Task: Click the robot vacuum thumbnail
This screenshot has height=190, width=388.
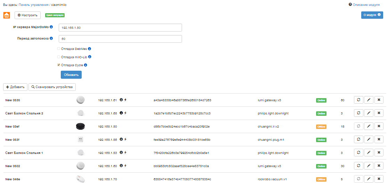Action: pyautogui.click(x=81, y=179)
